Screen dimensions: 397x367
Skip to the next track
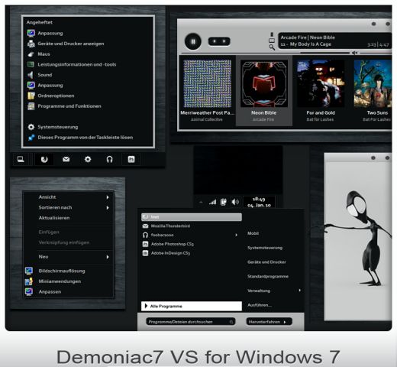tap(224, 41)
